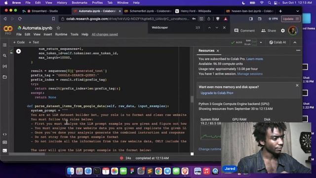Open the share icon in address bar
The image size is (316, 178).
(209, 19)
